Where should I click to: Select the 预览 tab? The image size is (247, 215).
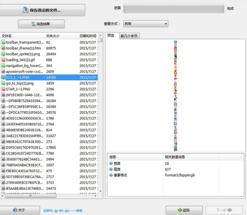click(x=111, y=36)
